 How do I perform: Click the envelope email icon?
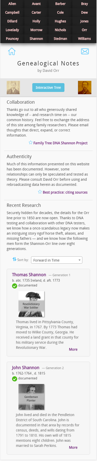(85, 51)
